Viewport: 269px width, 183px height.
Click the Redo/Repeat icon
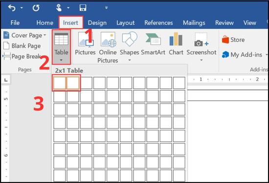click(x=36, y=8)
